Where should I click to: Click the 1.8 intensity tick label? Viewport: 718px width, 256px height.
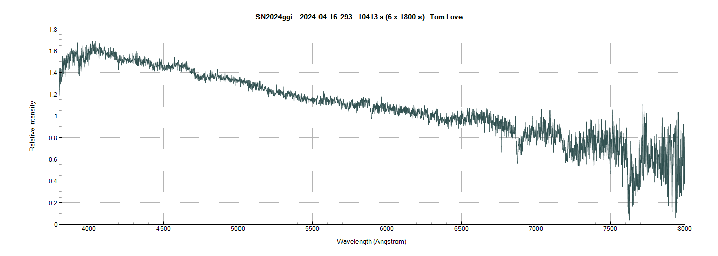pyautogui.click(x=52, y=30)
